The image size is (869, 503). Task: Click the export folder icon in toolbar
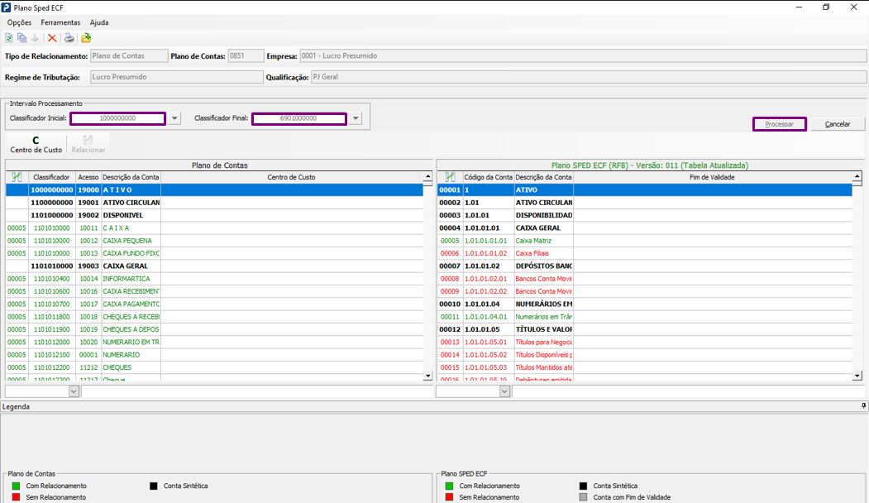pyautogui.click(x=86, y=38)
